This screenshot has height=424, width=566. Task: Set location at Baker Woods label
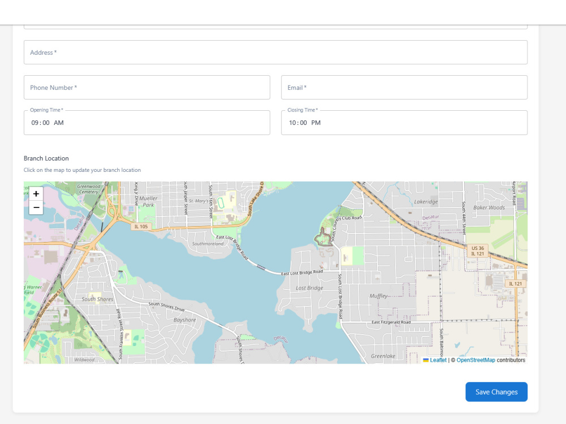(489, 207)
